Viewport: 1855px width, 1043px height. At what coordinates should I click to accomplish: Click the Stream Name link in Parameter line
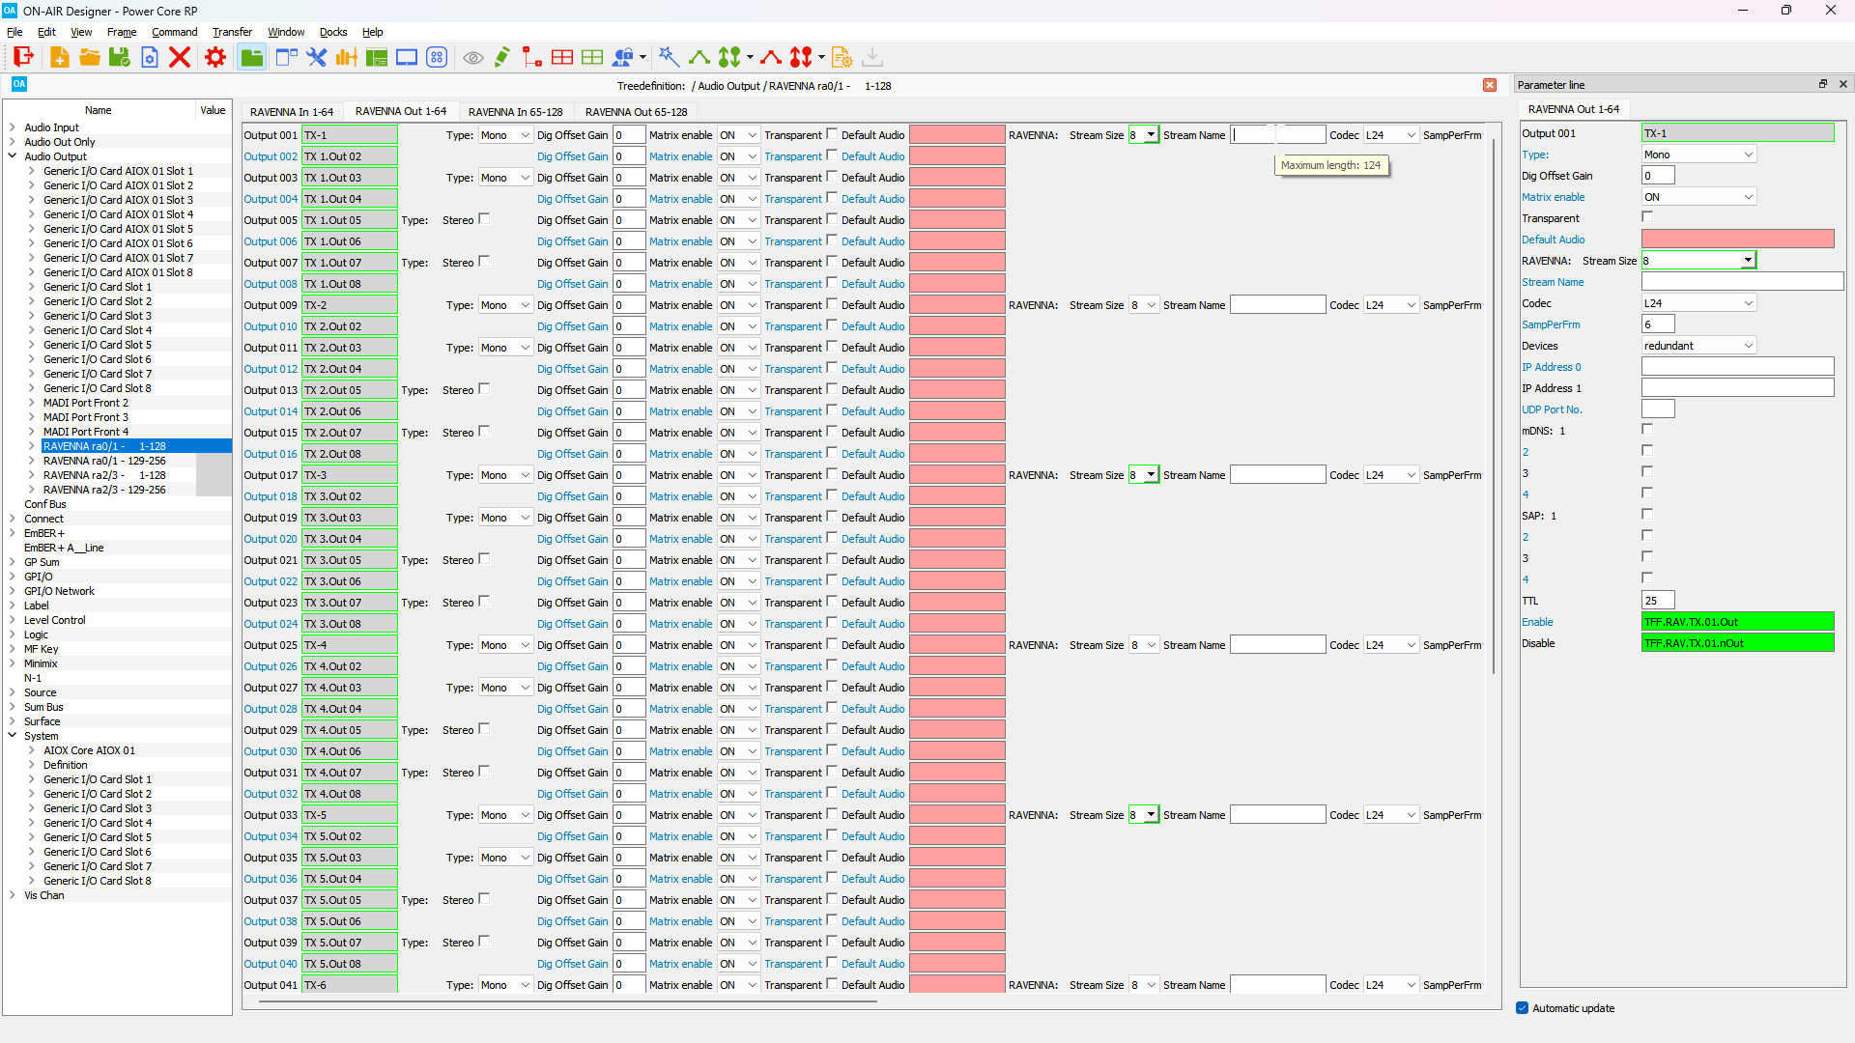(x=1553, y=282)
